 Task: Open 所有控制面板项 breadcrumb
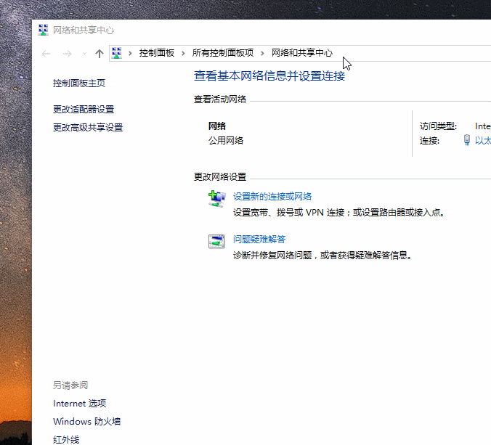point(223,53)
